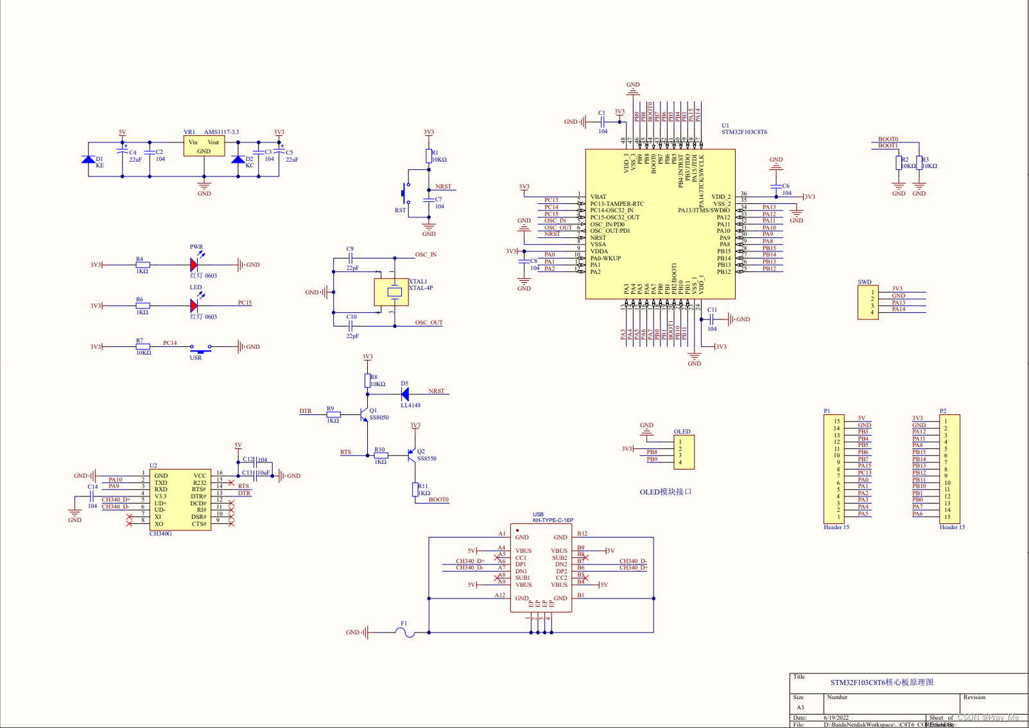1029x728 pixels.
Task: Select the Q2 SS8550 transistor symbol
Action: tap(411, 456)
